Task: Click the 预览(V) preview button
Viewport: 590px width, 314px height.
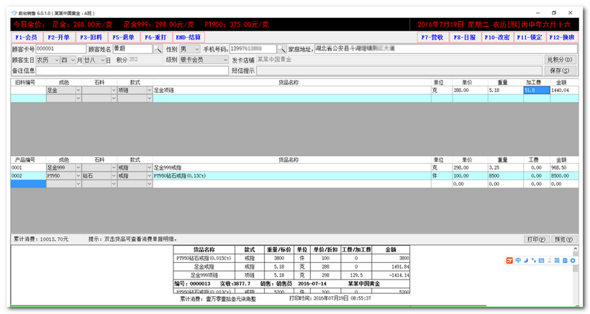Action: coord(564,239)
